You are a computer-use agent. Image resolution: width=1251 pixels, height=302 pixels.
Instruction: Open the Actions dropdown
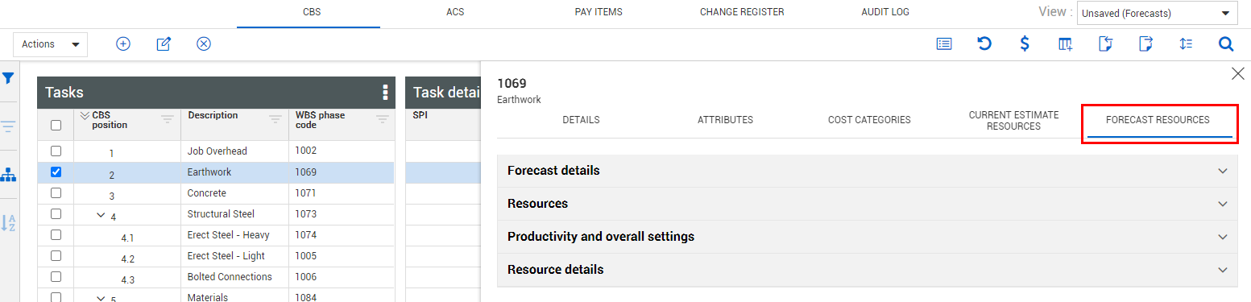[x=50, y=44]
